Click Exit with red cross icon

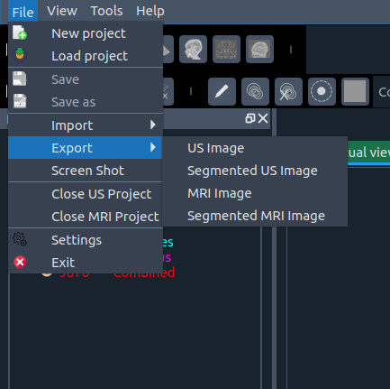pos(86,263)
